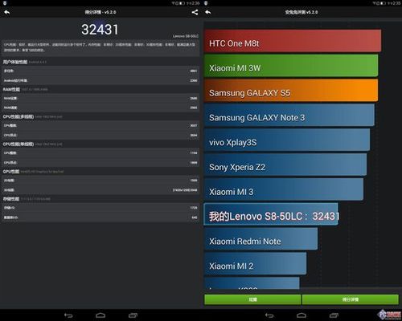
Task: Click the score details v5.2.0 title
Action: click(x=100, y=12)
